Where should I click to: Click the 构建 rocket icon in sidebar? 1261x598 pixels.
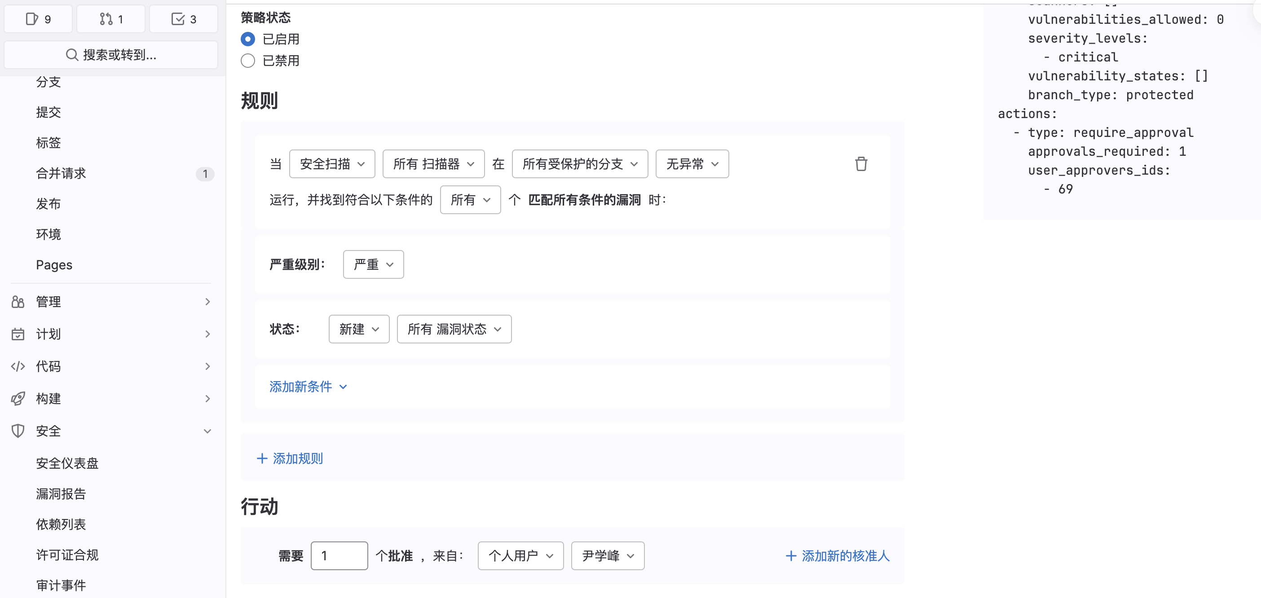pyautogui.click(x=18, y=398)
